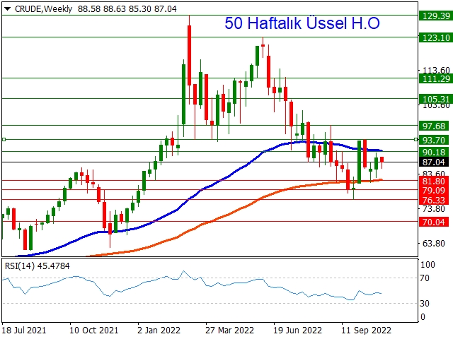This screenshot has height=339, width=453.
Task: Click the red 79.09 support label
Action: 434,190
